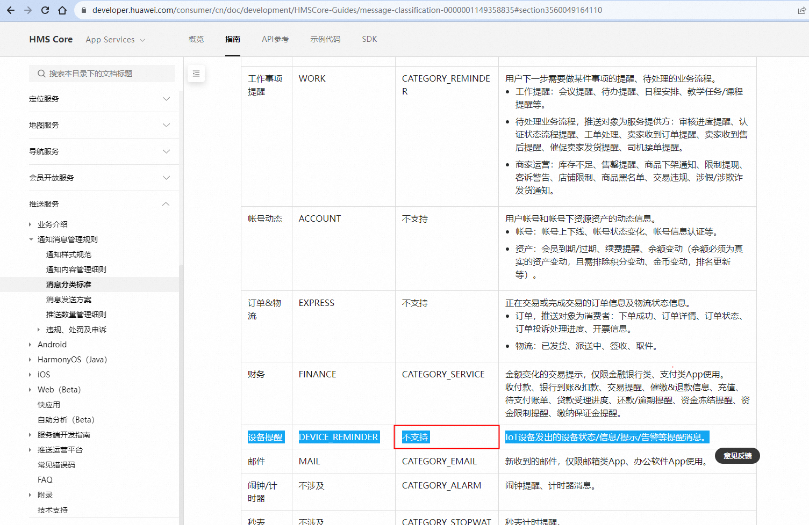
Task: Reload the page with refresh icon
Action: [x=45, y=10]
